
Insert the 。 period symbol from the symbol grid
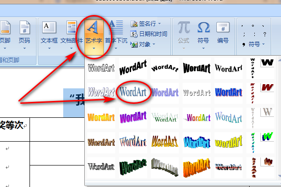point(253,26)
